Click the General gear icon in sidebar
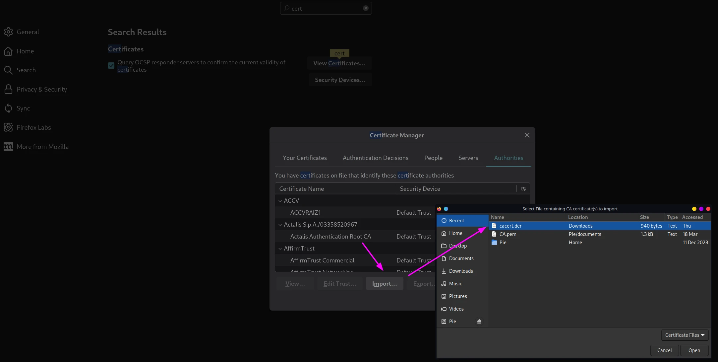Image resolution: width=718 pixels, height=362 pixels. point(8,32)
